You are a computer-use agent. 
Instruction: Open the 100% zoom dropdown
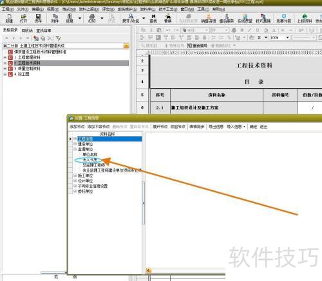pos(287,38)
